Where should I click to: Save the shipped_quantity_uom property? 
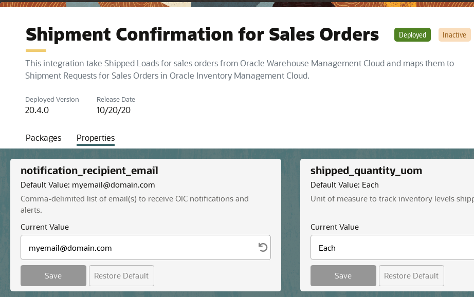(x=343, y=275)
